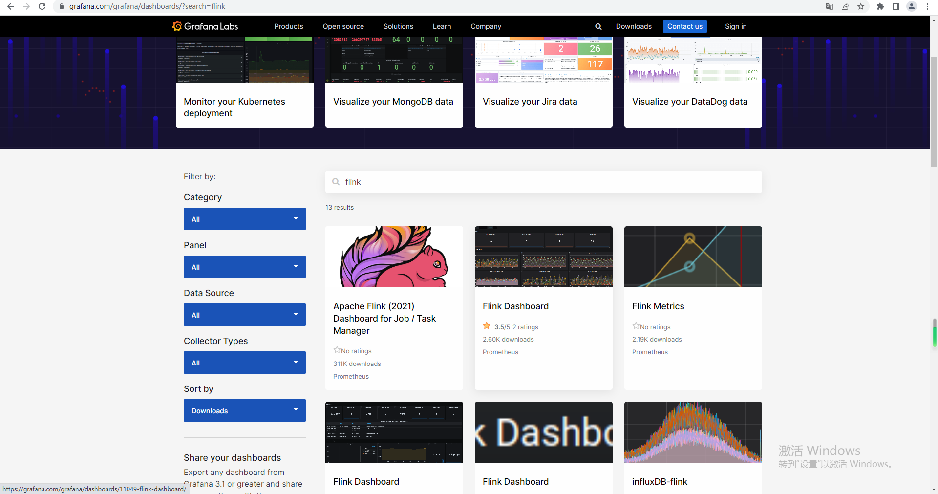The width and height of the screenshot is (938, 494).
Task: Expand the Collector Types All dropdown
Action: [245, 363]
